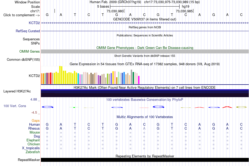Click the SNPs track label
The image size is (249, 166).
[35, 43]
